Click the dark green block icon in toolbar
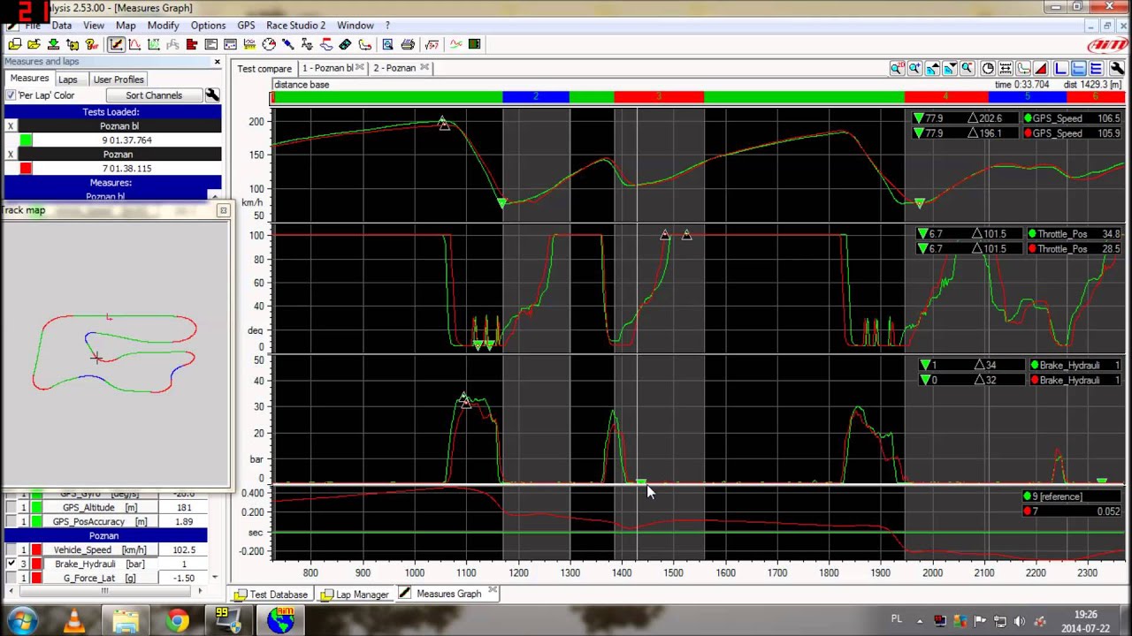The image size is (1132, 636). [474, 44]
